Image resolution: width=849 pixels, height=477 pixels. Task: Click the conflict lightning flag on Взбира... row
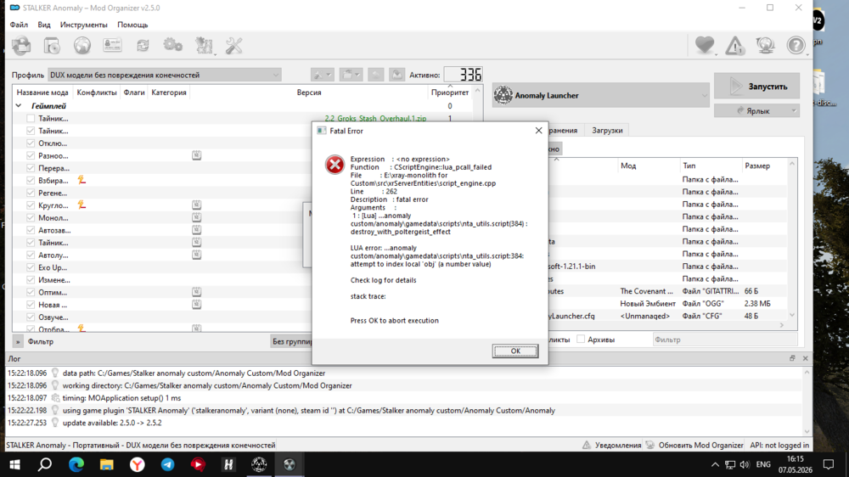(82, 180)
